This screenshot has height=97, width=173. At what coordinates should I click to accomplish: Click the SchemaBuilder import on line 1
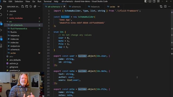point(72,11)
